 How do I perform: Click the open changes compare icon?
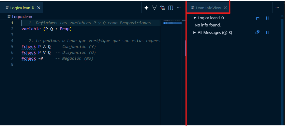[163, 8]
